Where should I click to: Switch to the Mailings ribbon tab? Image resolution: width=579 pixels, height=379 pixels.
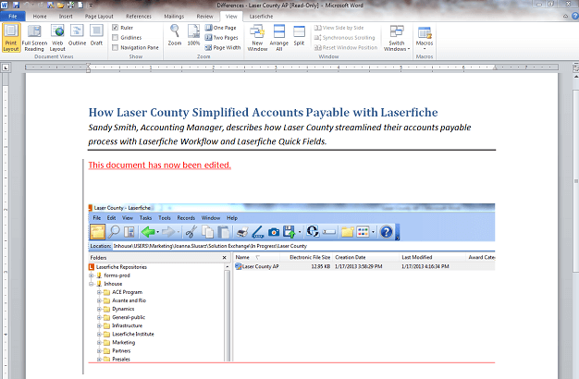174,17
